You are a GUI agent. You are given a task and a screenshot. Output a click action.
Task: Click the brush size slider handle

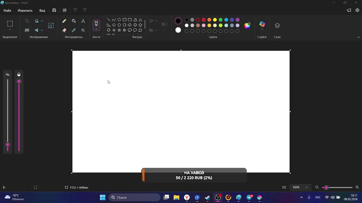pyautogui.click(x=8, y=145)
